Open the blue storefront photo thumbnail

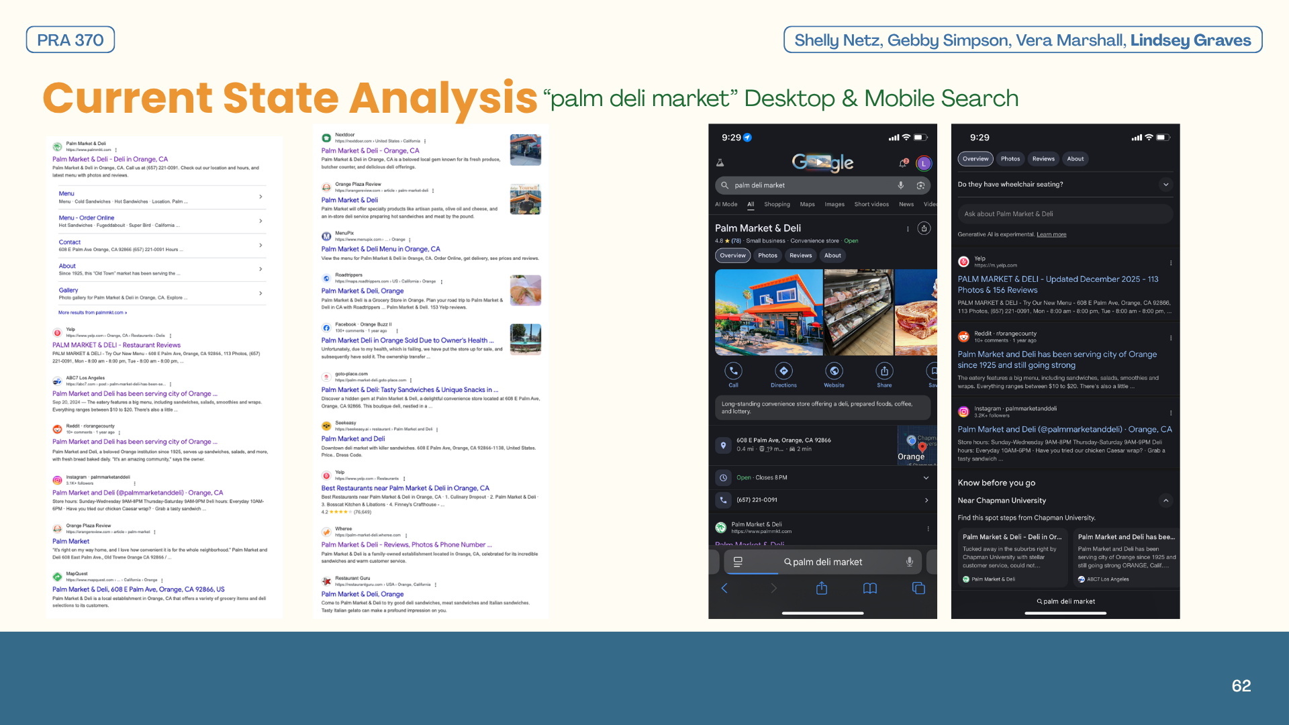769,312
